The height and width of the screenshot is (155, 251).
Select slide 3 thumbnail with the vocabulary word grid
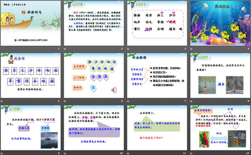(x=157, y=23)
